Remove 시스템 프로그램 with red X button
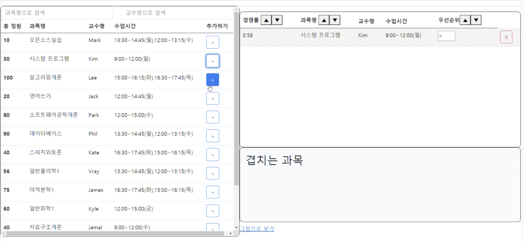 coord(506,37)
